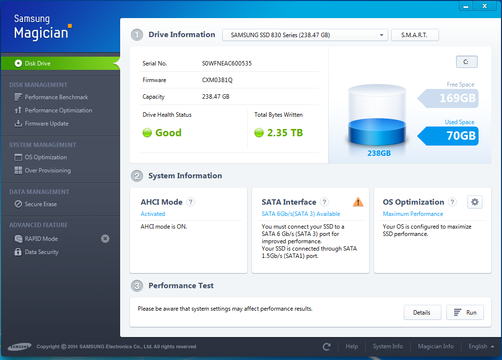Open Performance Optimization arrow icon
This screenshot has height=360, width=502.
click(18, 110)
